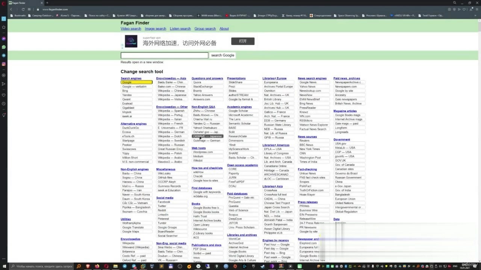Viewport: 481px width, 270px height.
Task: Click the dark ad button with Chinese text
Action: coord(243,41)
